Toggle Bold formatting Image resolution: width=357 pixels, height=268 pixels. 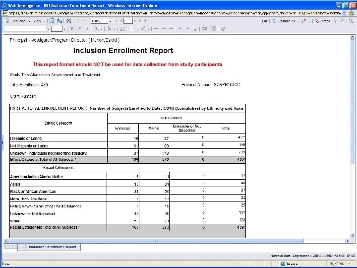click(x=72, y=29)
